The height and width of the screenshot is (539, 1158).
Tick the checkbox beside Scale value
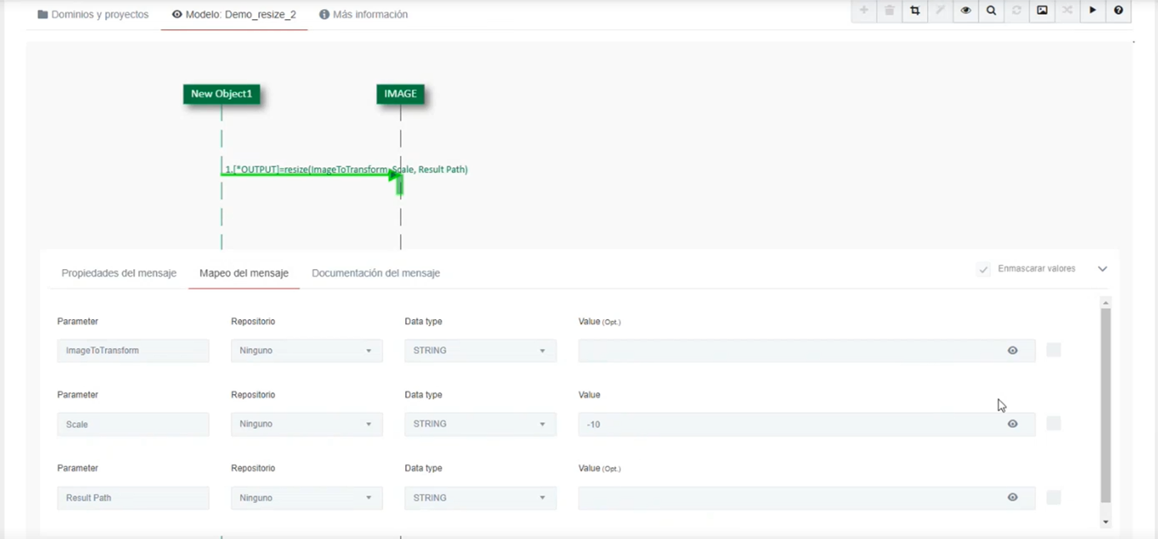(1054, 424)
